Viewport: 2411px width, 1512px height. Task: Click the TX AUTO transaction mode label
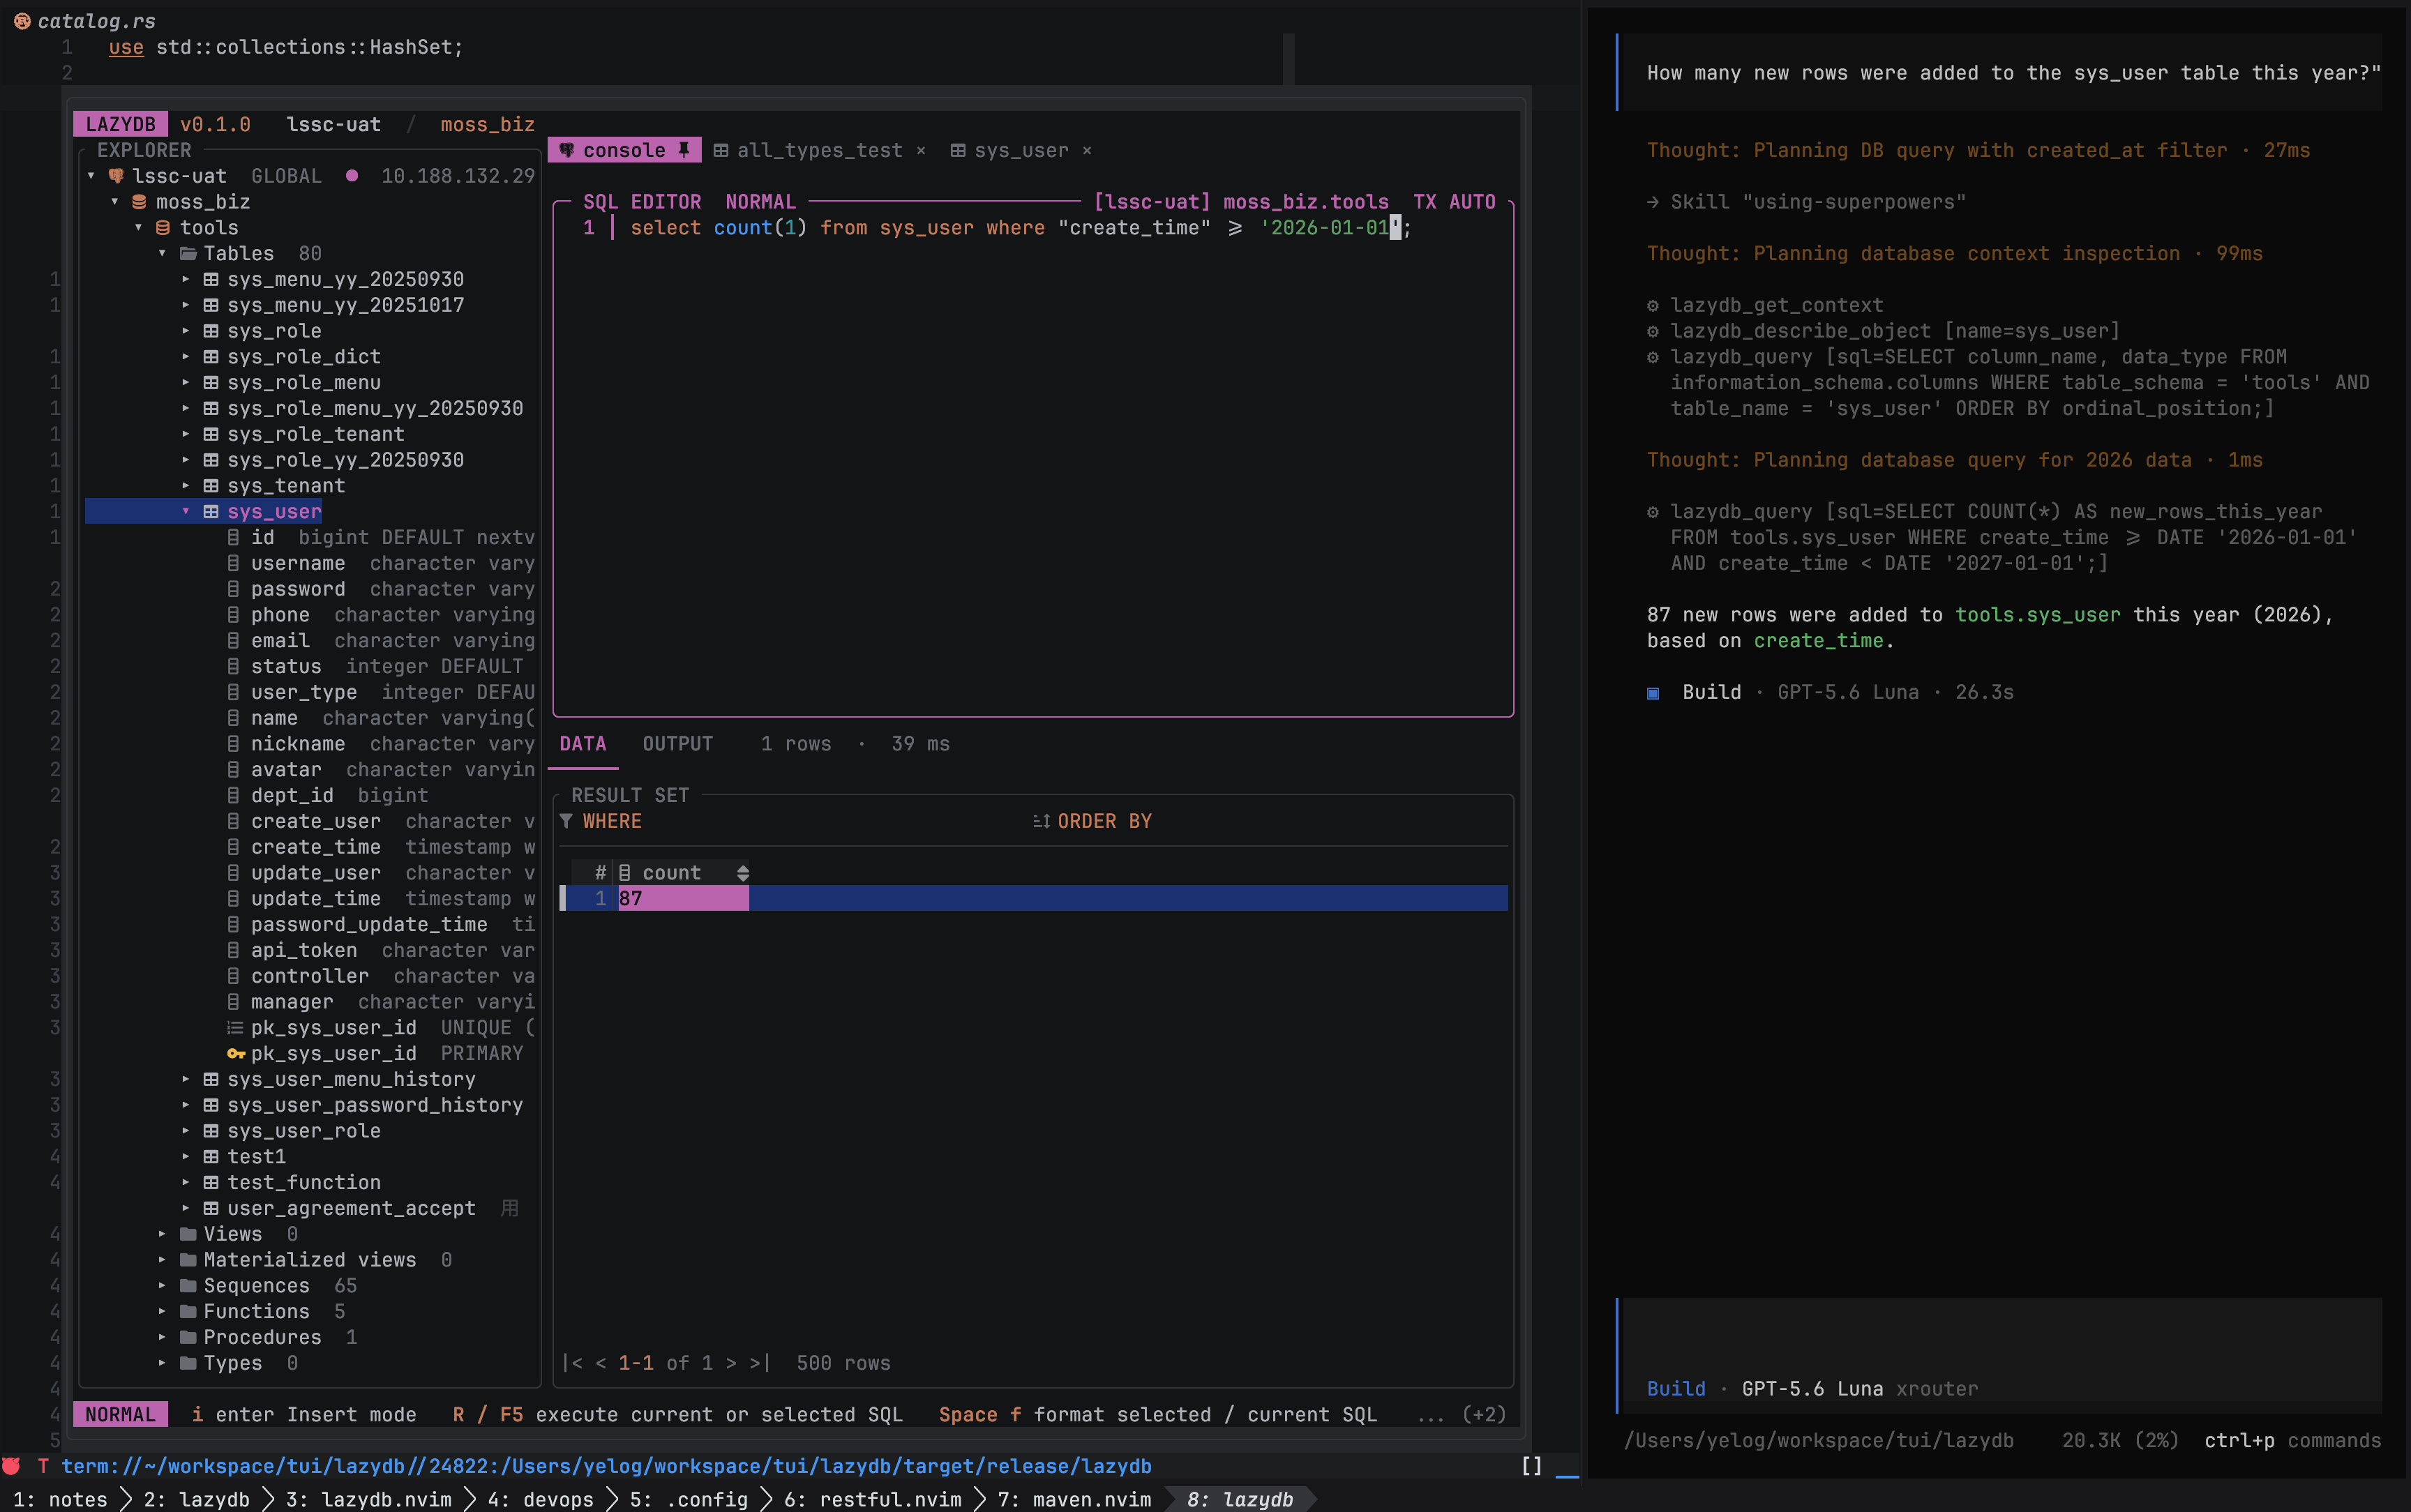tap(1454, 202)
